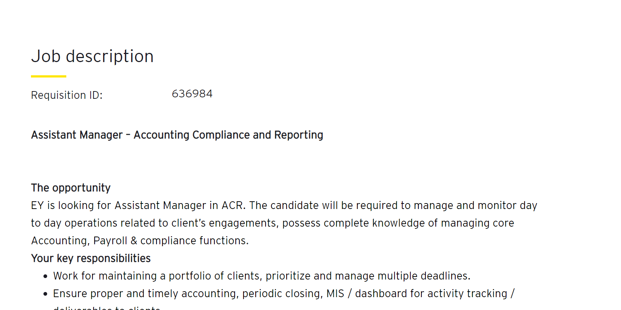Click Your key responsibilities subheading
The image size is (621, 310).
[91, 258]
